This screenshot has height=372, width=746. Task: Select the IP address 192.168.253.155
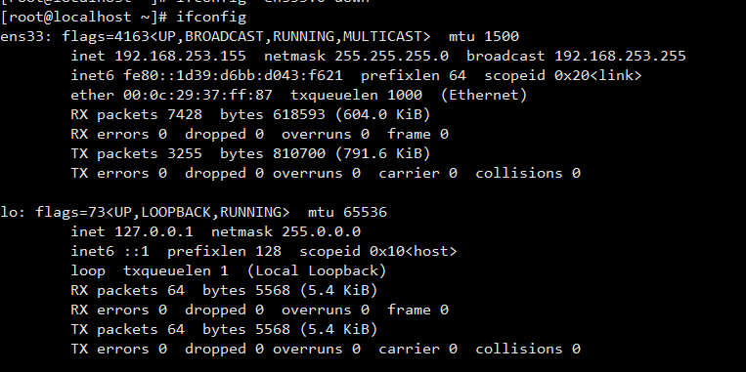tap(180, 56)
